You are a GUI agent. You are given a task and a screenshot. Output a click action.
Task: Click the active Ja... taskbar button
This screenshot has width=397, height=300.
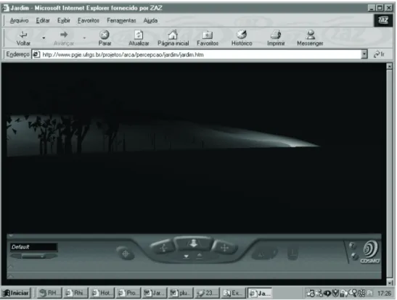click(x=260, y=293)
